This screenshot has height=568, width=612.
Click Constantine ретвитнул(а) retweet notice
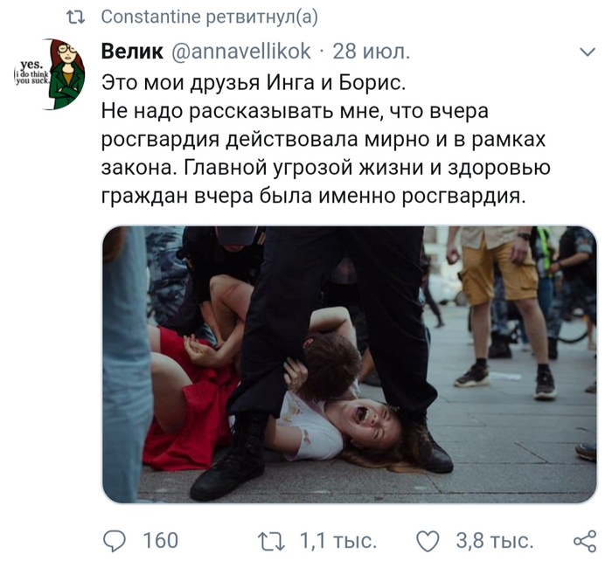(210, 17)
